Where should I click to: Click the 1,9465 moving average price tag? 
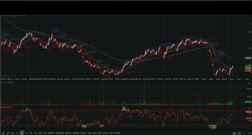coord(248,58)
